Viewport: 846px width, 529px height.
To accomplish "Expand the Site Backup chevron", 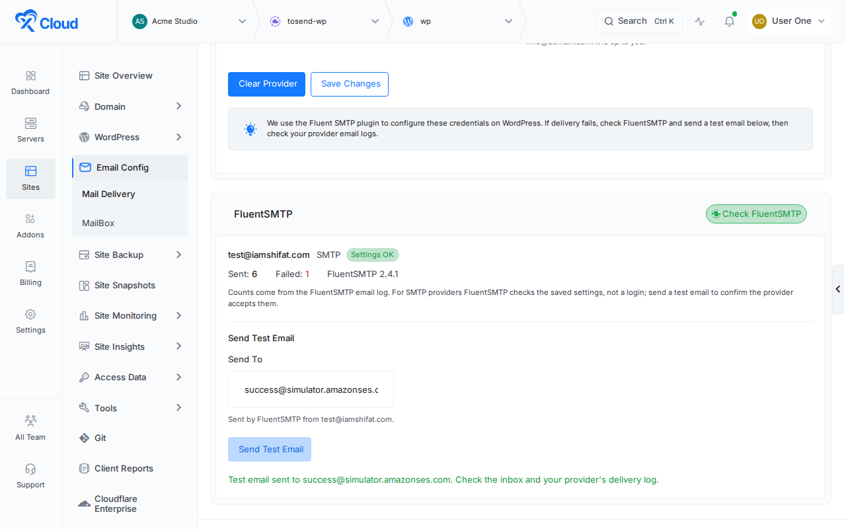I will coord(178,255).
